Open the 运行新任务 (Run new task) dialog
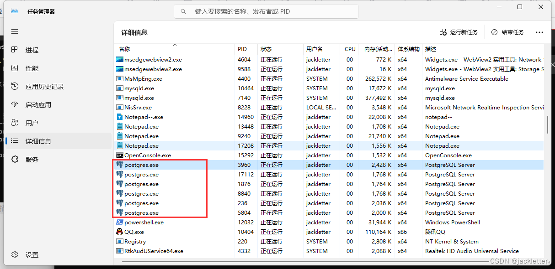Screen dimensions: 555x269 click(x=458, y=32)
